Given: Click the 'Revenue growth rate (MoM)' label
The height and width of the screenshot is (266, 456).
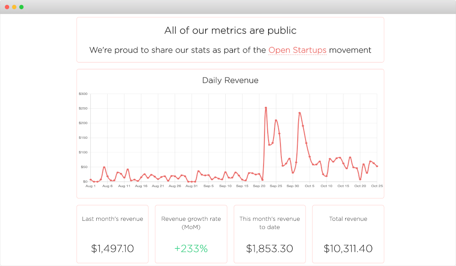Looking at the screenshot, I should [191, 223].
